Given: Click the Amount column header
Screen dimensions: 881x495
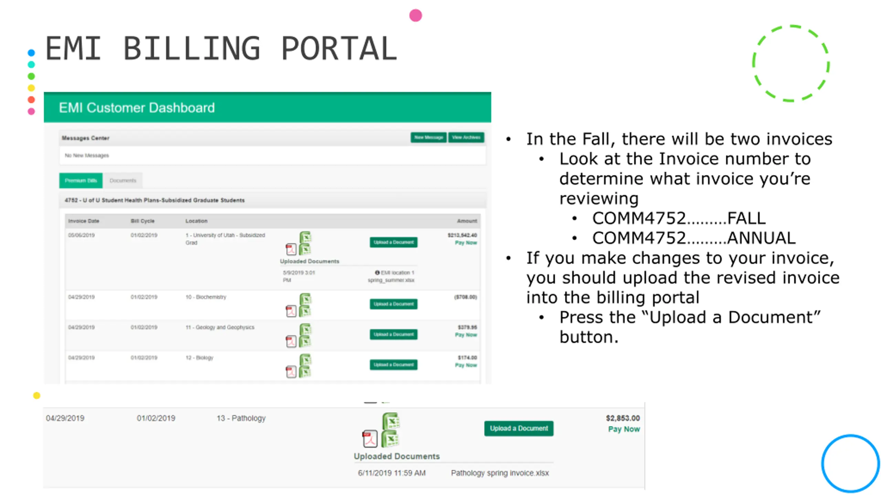Looking at the screenshot, I should pos(467,221).
